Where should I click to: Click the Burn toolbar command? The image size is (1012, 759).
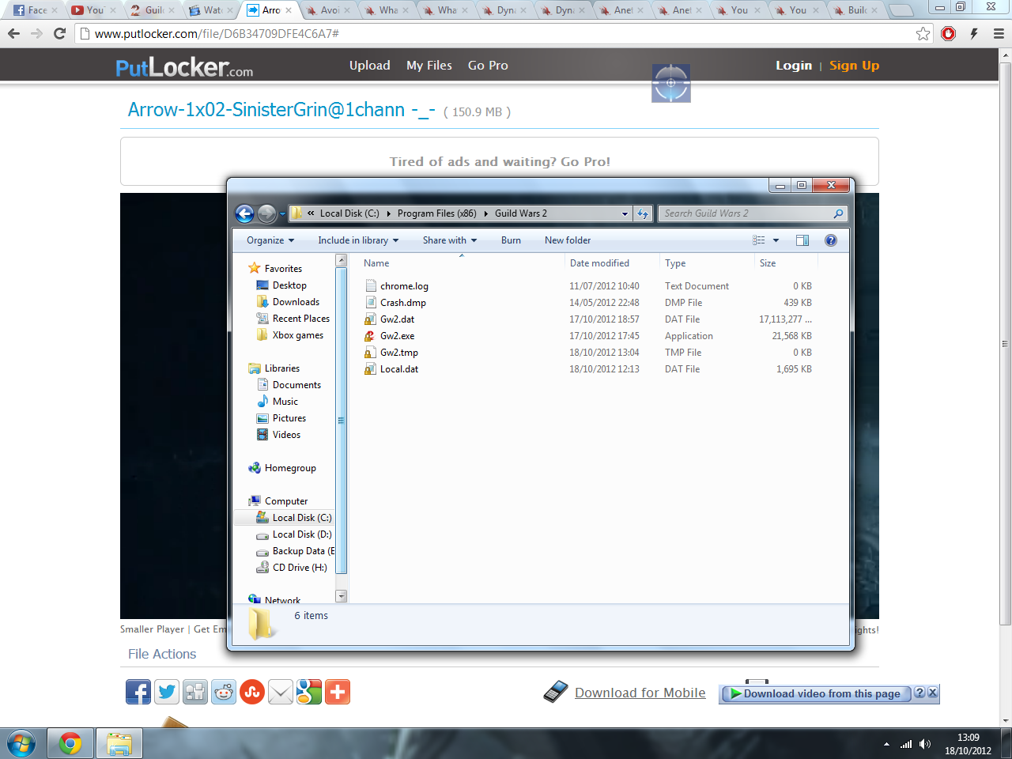pos(511,240)
